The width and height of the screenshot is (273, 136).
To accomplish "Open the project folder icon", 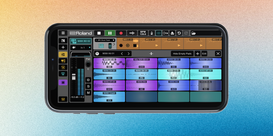I will 193,33.
